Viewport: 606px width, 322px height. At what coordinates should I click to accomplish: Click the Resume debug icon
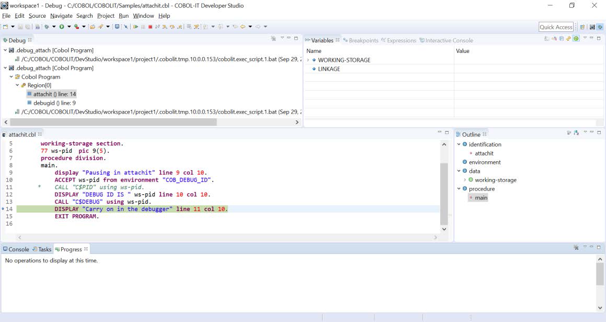pos(135,27)
